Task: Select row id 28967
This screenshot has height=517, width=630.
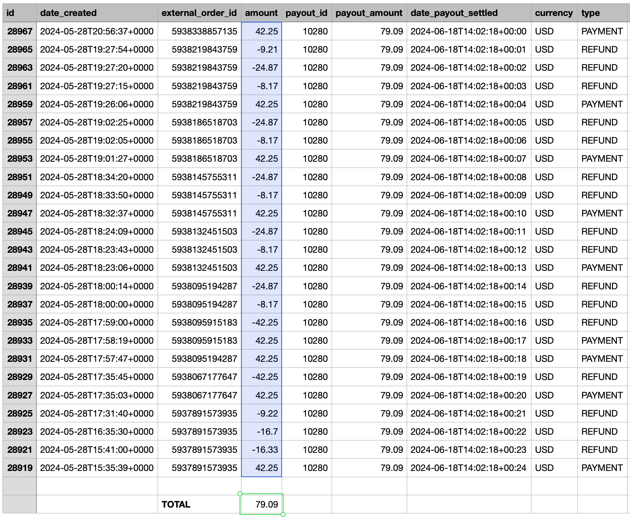Action: pyautogui.click(x=20, y=32)
